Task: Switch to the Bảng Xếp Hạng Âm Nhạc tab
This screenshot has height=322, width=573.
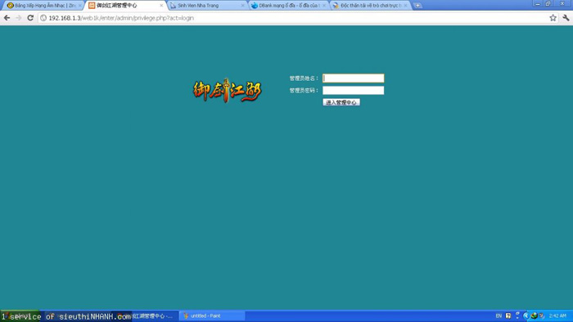Action: (41, 6)
